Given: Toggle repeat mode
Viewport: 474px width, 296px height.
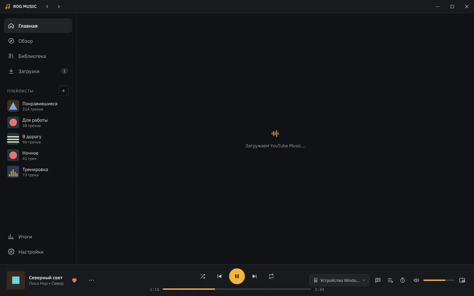Looking at the screenshot, I should point(271,276).
